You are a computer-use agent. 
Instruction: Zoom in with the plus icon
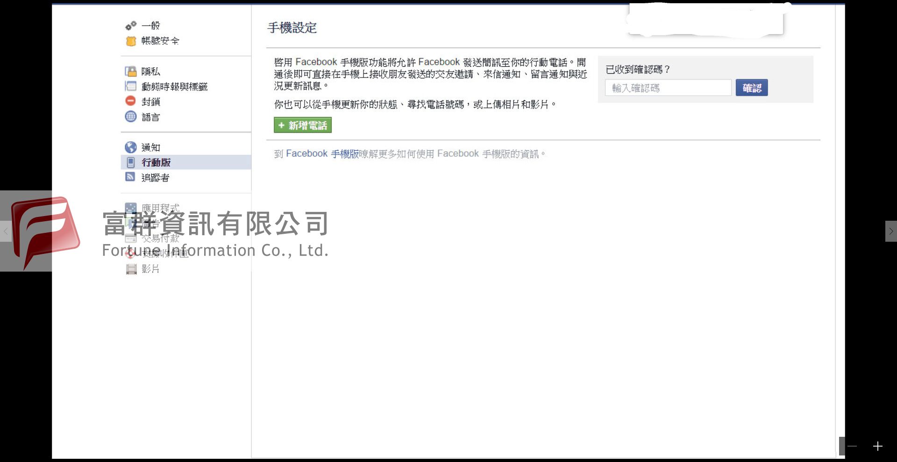click(x=878, y=447)
